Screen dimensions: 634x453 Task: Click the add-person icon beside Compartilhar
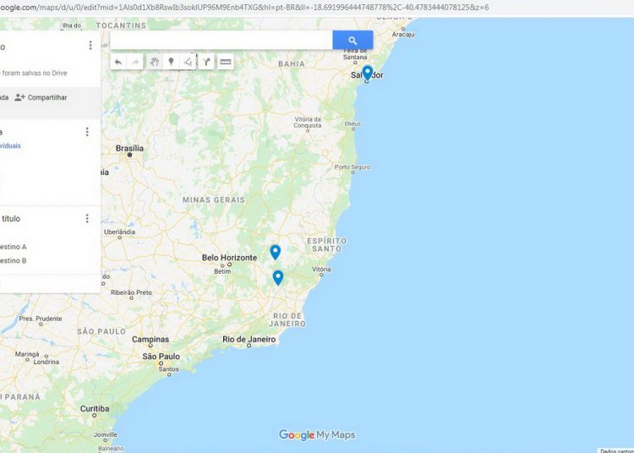pos(19,97)
